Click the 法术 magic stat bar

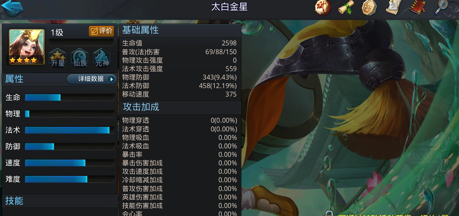[70, 130]
